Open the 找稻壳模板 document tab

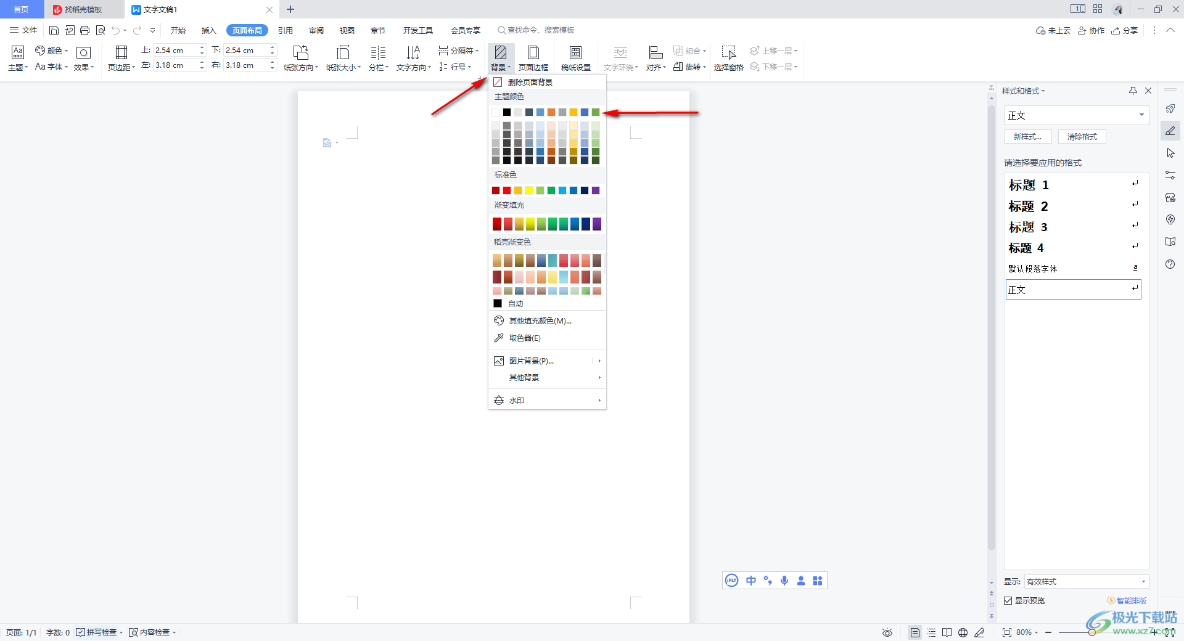point(84,10)
